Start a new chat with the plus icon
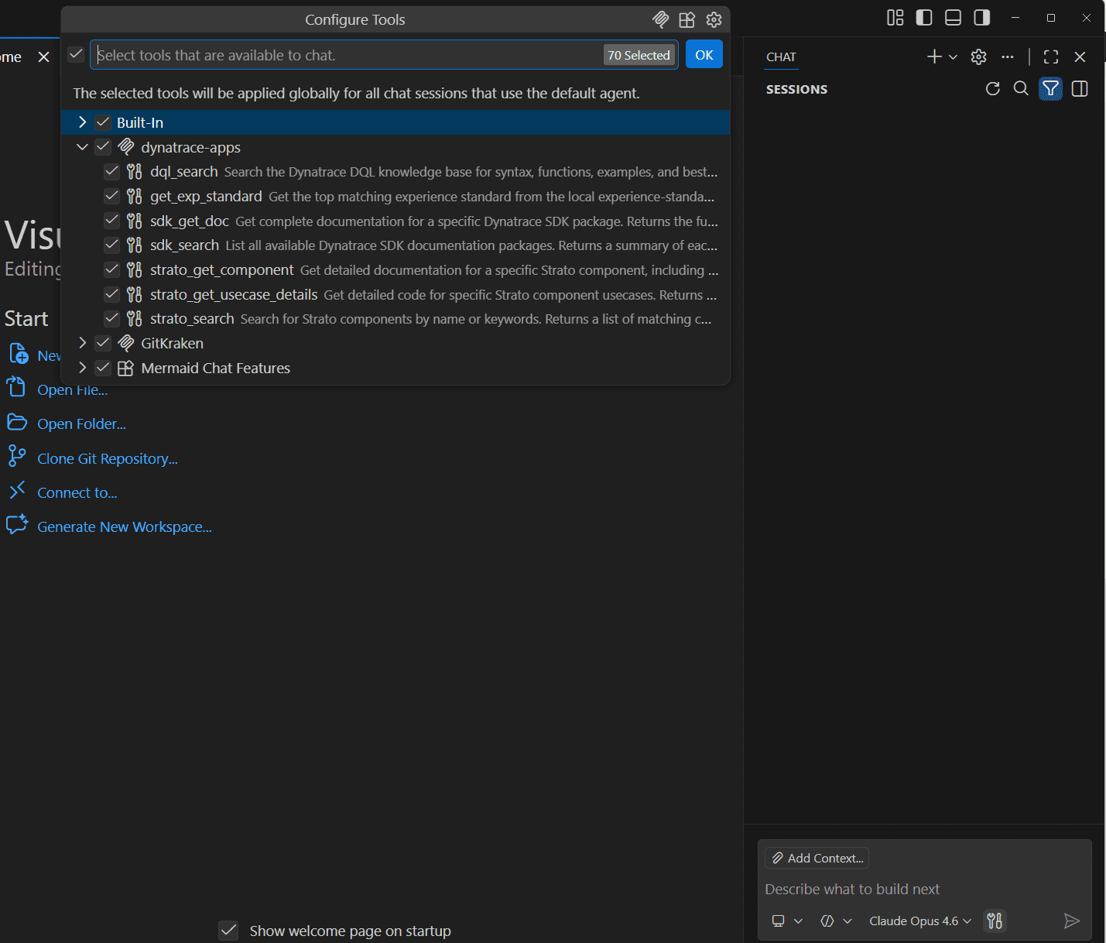 (933, 57)
